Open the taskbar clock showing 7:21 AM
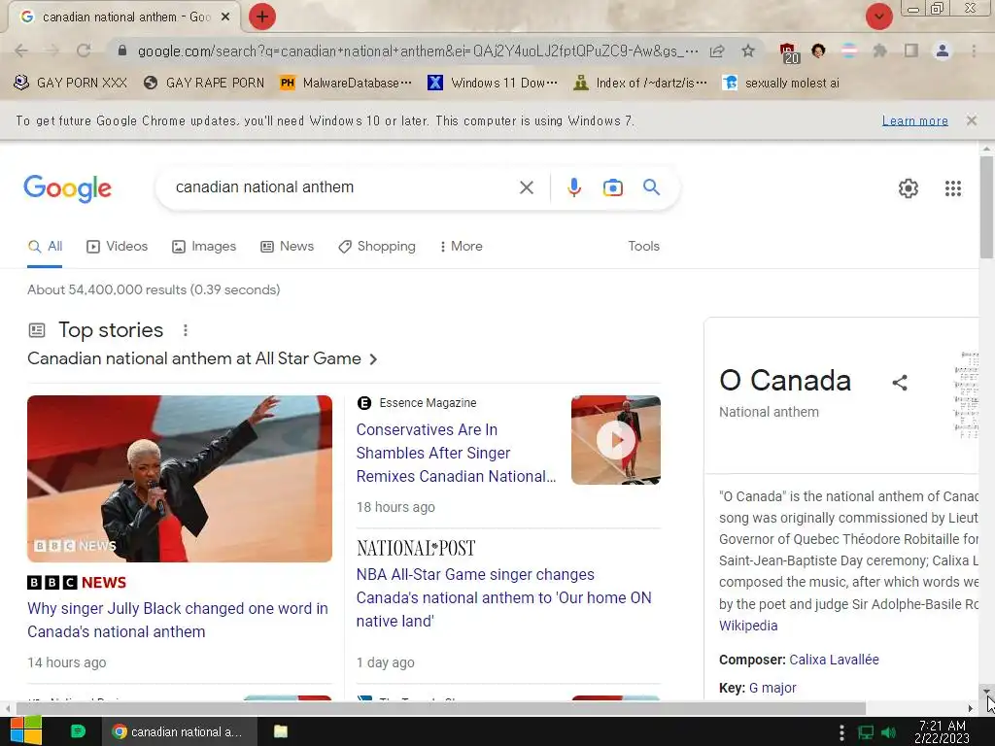The height and width of the screenshot is (746, 995). 942,731
